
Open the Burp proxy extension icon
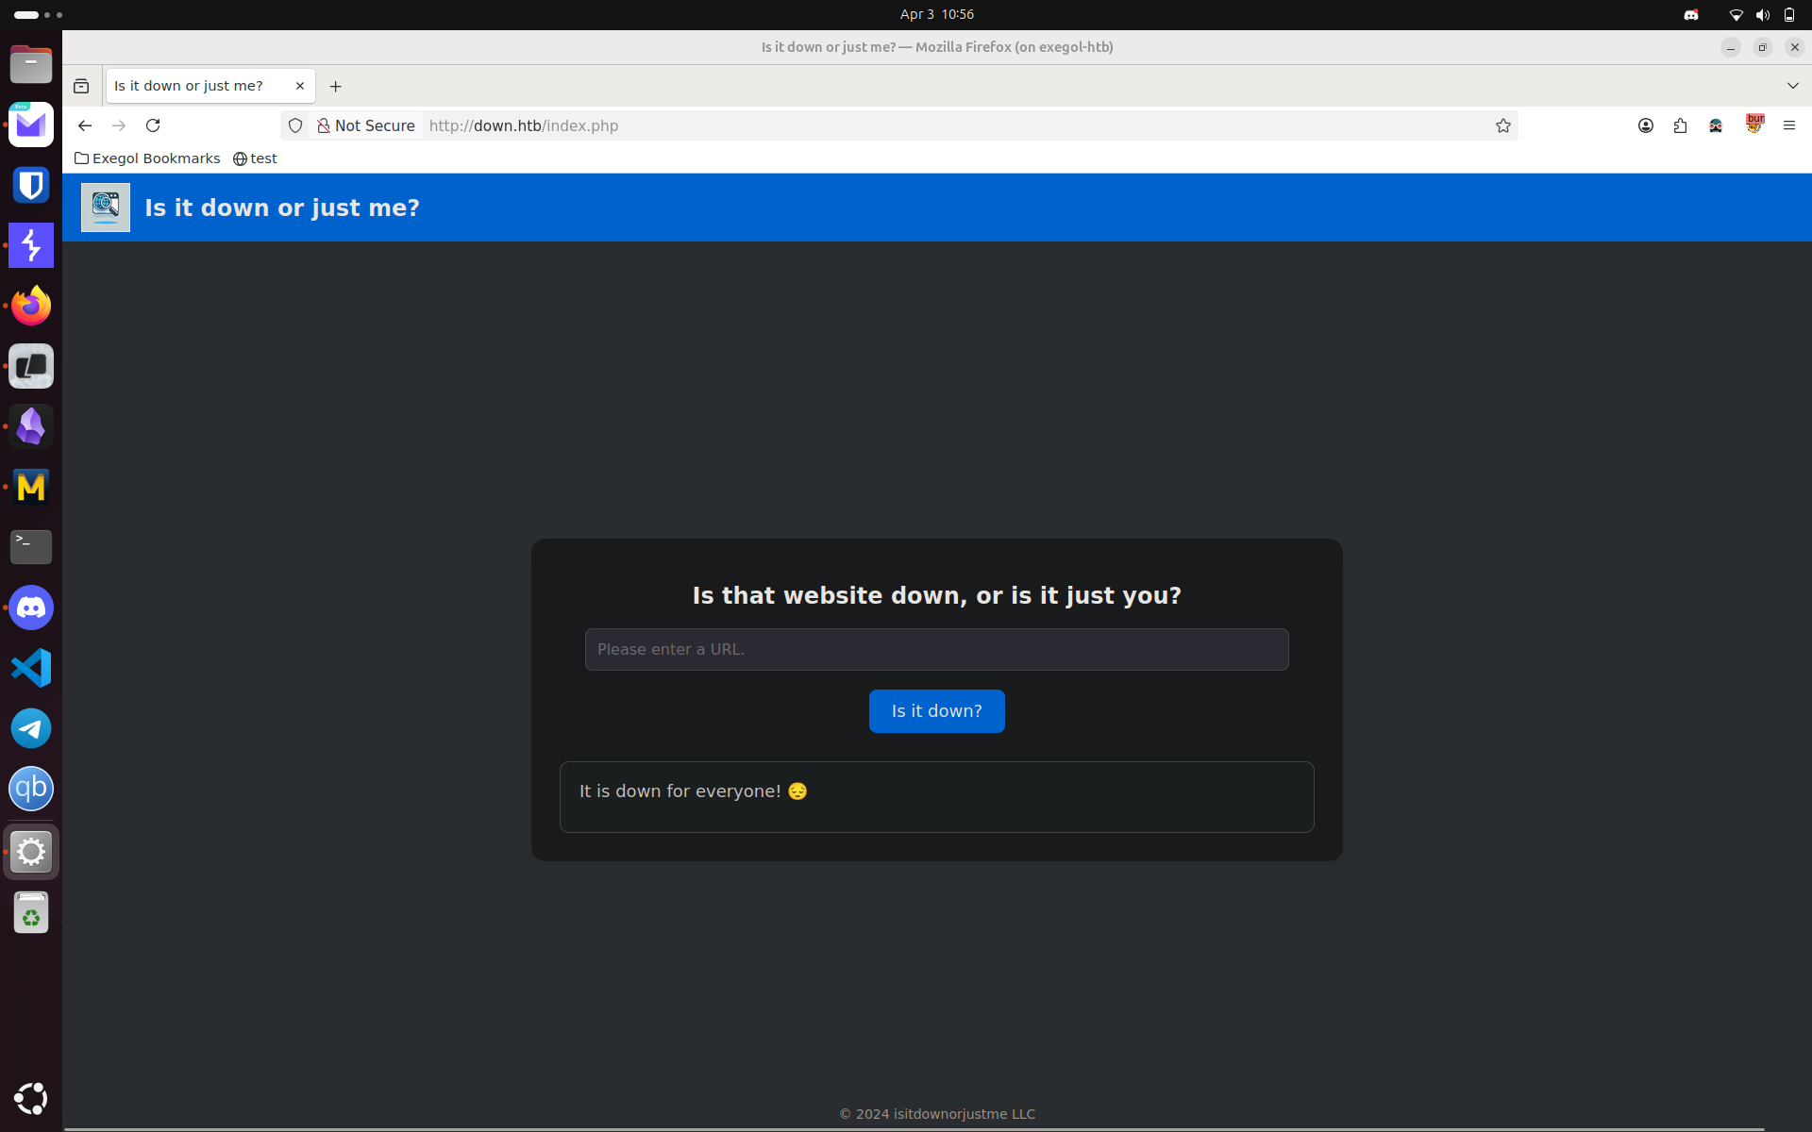tap(1753, 125)
